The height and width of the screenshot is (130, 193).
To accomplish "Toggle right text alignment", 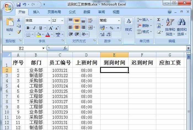I will click(x=83, y=27).
